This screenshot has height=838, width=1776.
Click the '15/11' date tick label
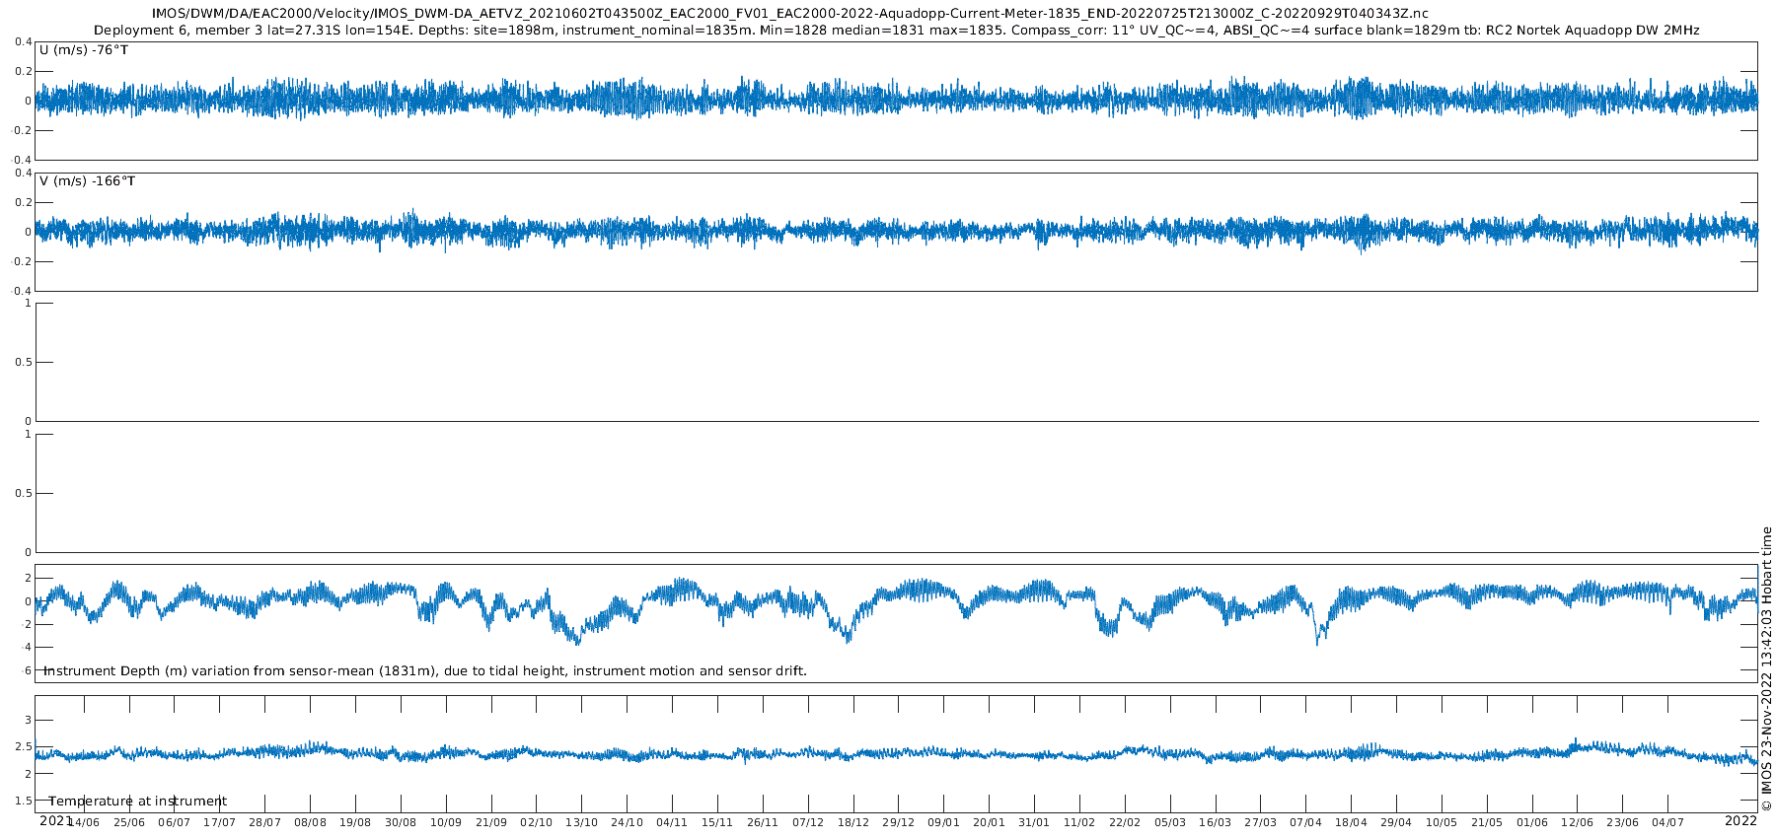click(x=717, y=822)
